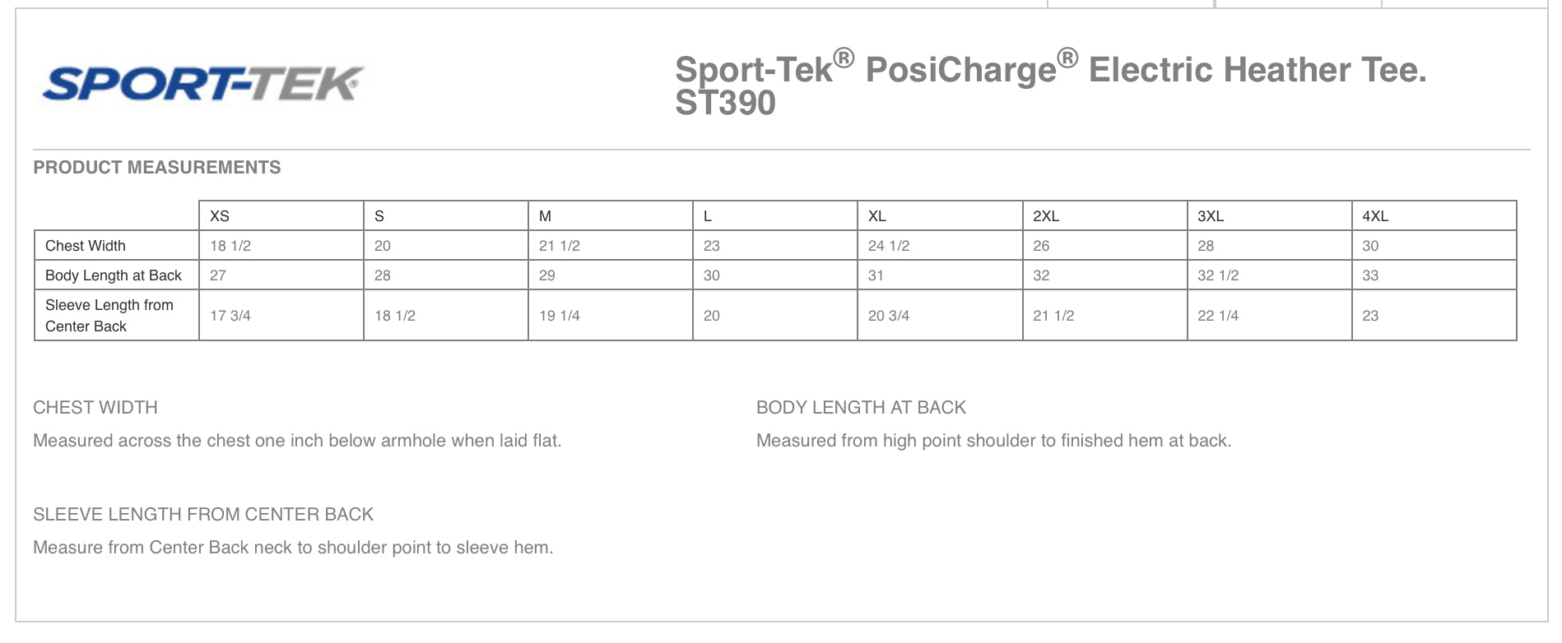Click the L body length cell
This screenshot has width=1562, height=643.
coord(712,275)
